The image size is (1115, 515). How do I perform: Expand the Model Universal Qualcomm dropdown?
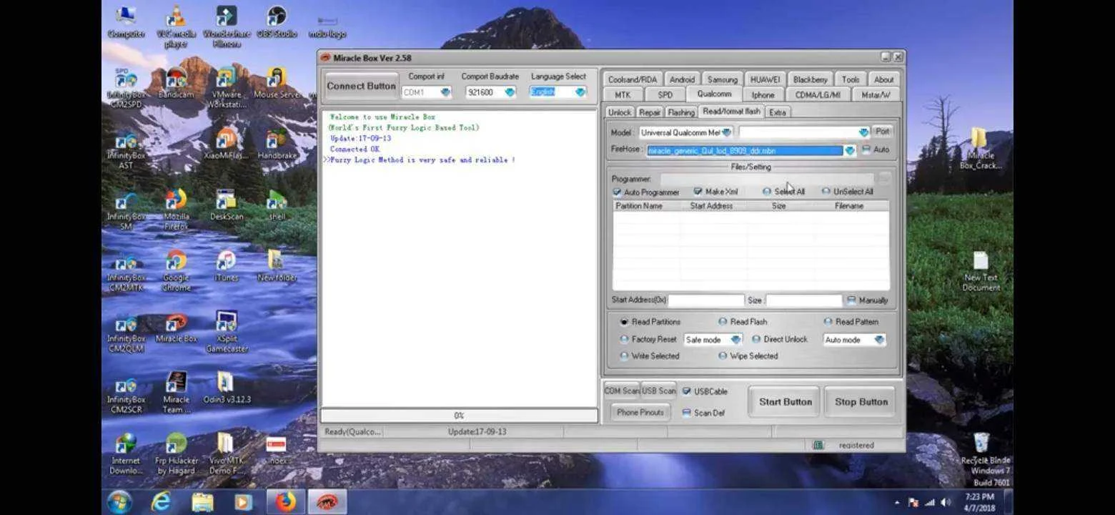click(x=726, y=132)
